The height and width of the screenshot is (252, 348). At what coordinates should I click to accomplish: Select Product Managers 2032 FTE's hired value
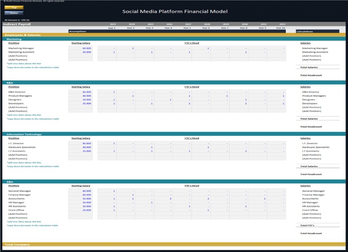tap(276, 96)
